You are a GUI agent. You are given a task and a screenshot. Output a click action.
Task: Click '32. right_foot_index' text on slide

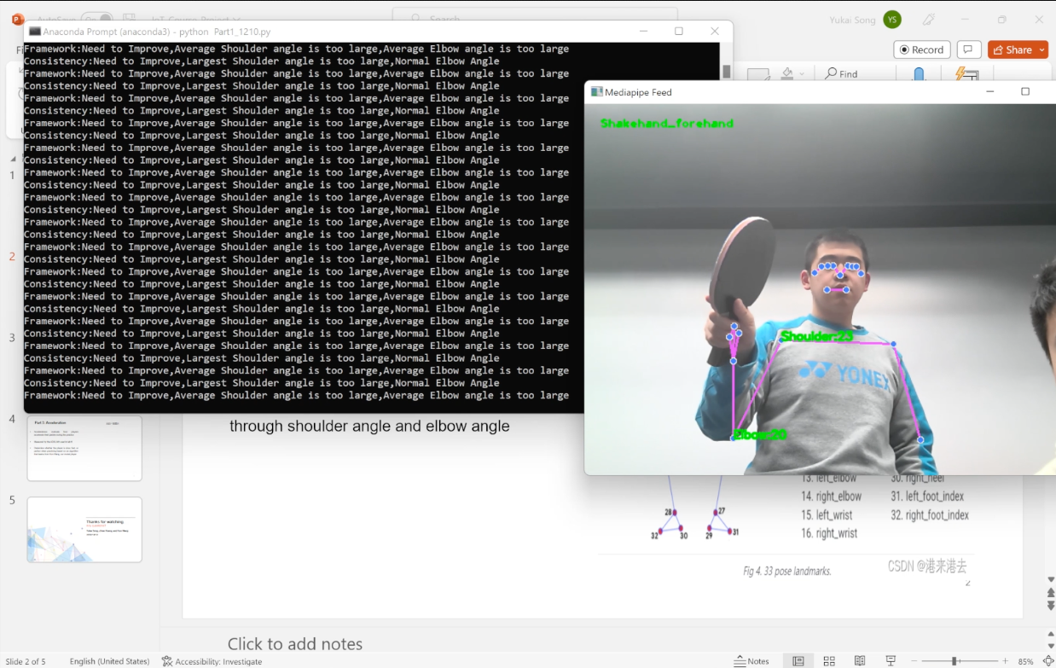(930, 515)
